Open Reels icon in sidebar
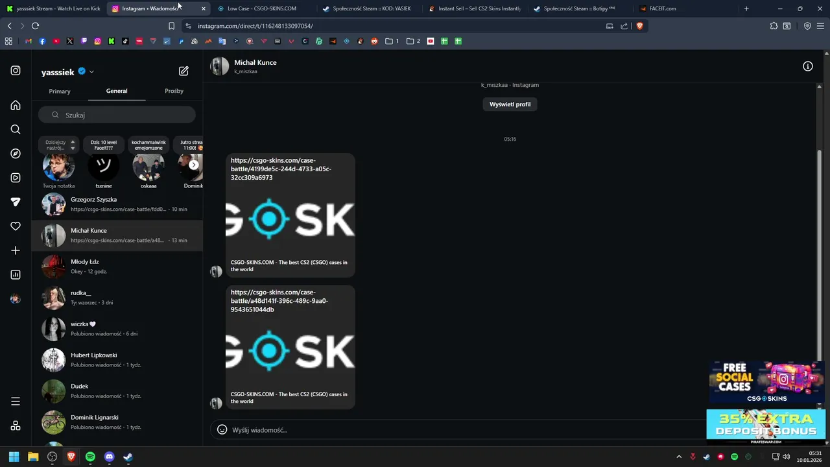The image size is (830, 467). pos(16,178)
